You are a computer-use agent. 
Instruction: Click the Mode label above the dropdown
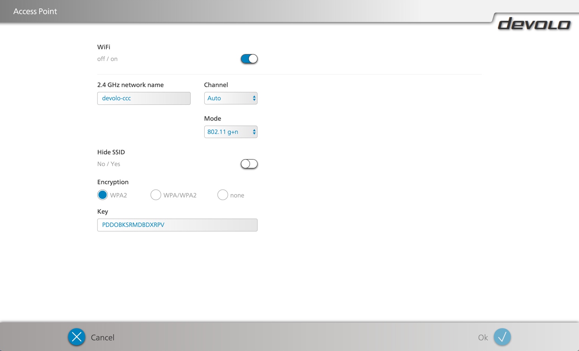(x=213, y=118)
